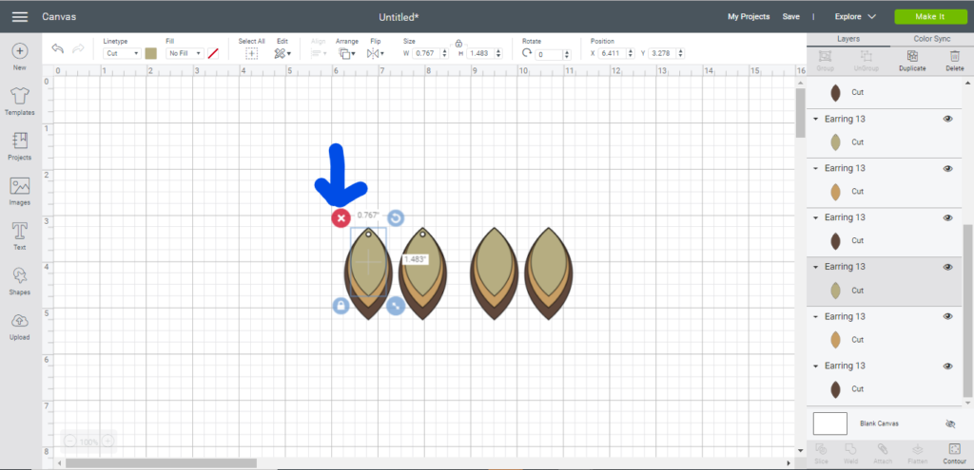This screenshot has height=470, width=974.
Task: Click the rotate handle on selection
Action: [x=396, y=217]
